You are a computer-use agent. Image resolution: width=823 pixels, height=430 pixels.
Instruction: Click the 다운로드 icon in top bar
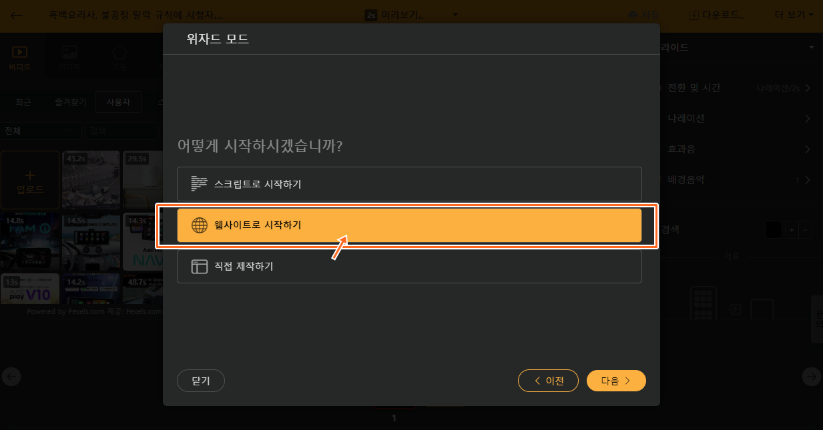(x=694, y=15)
